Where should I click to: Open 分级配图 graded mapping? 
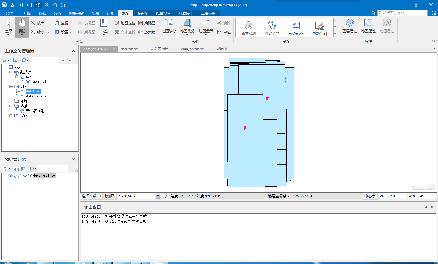click(296, 28)
